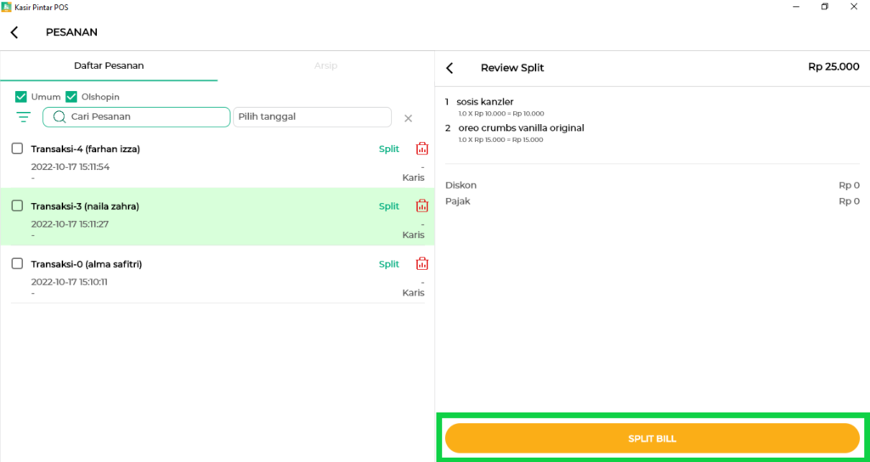Click Split on Transaksi-4 order
The height and width of the screenshot is (462, 870).
(x=388, y=149)
